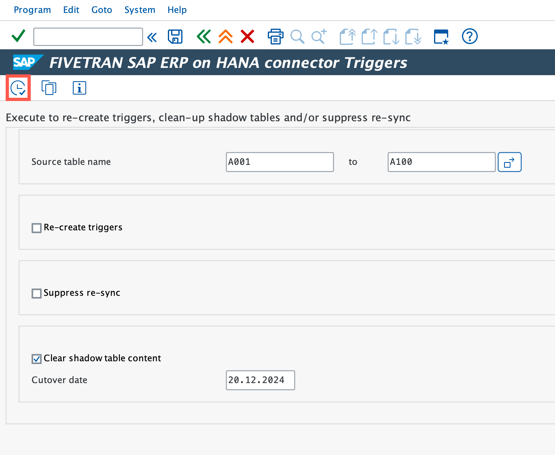Click the First Page icon
The image size is (555, 455).
(347, 36)
